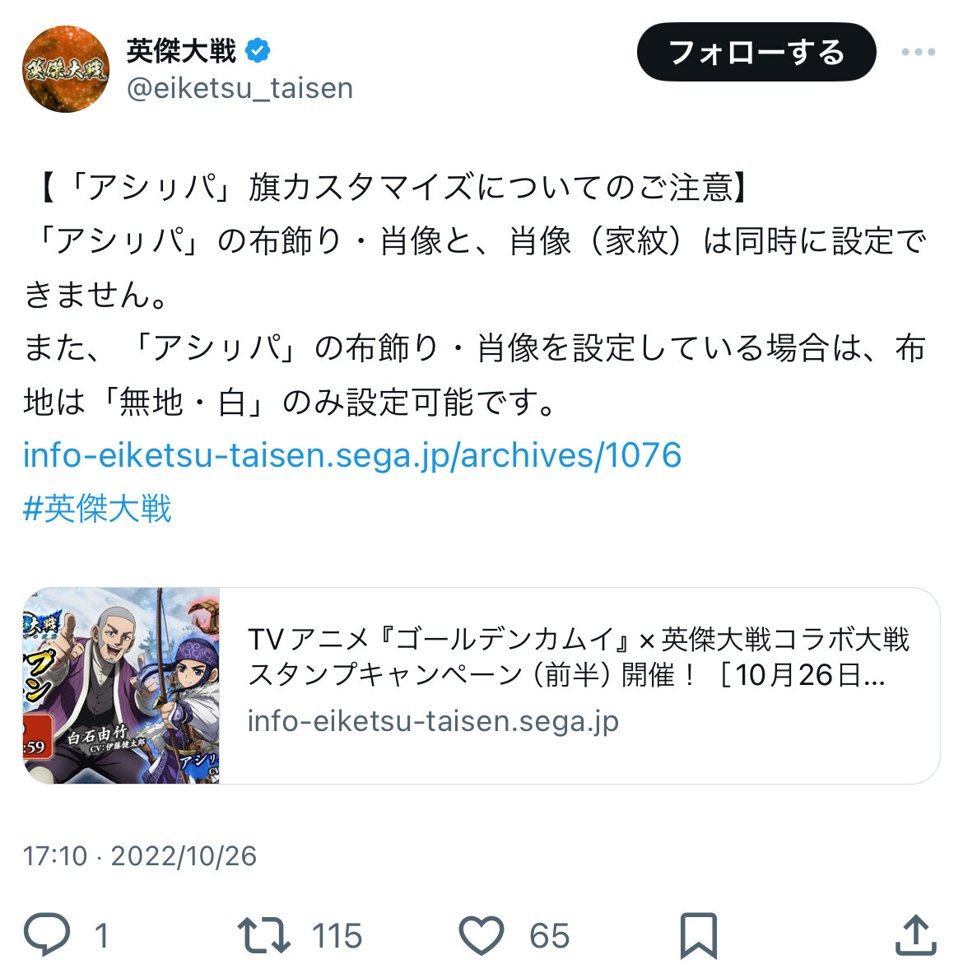This screenshot has height=969, width=963.
Task: Tap the retweet arrows icon
Action: (263, 935)
